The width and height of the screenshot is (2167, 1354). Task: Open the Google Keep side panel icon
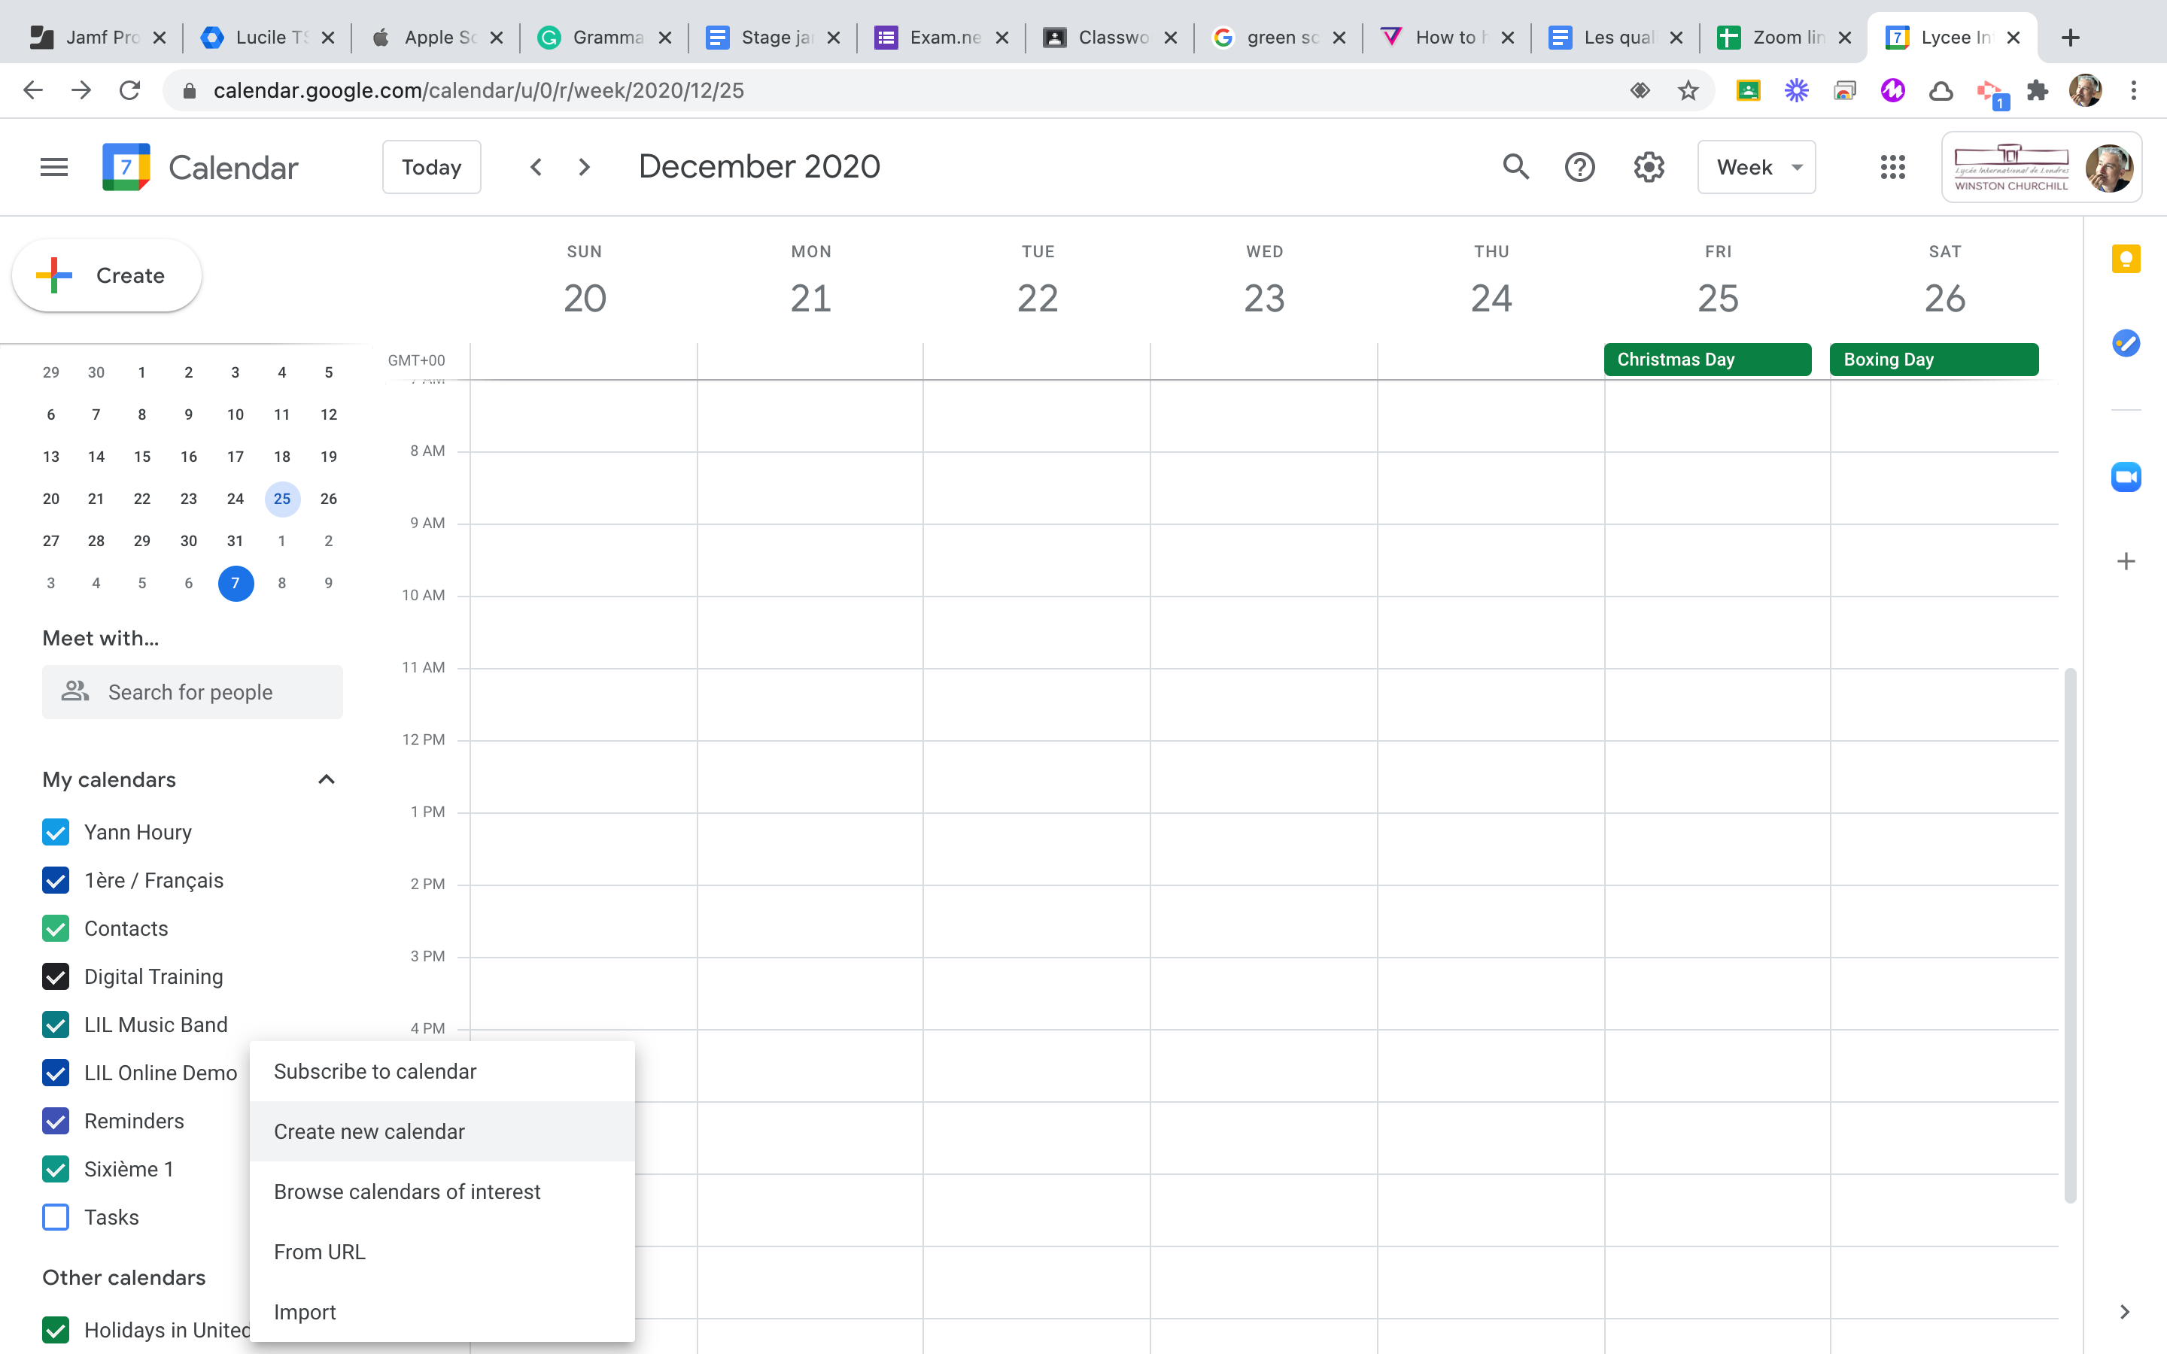(x=2126, y=260)
